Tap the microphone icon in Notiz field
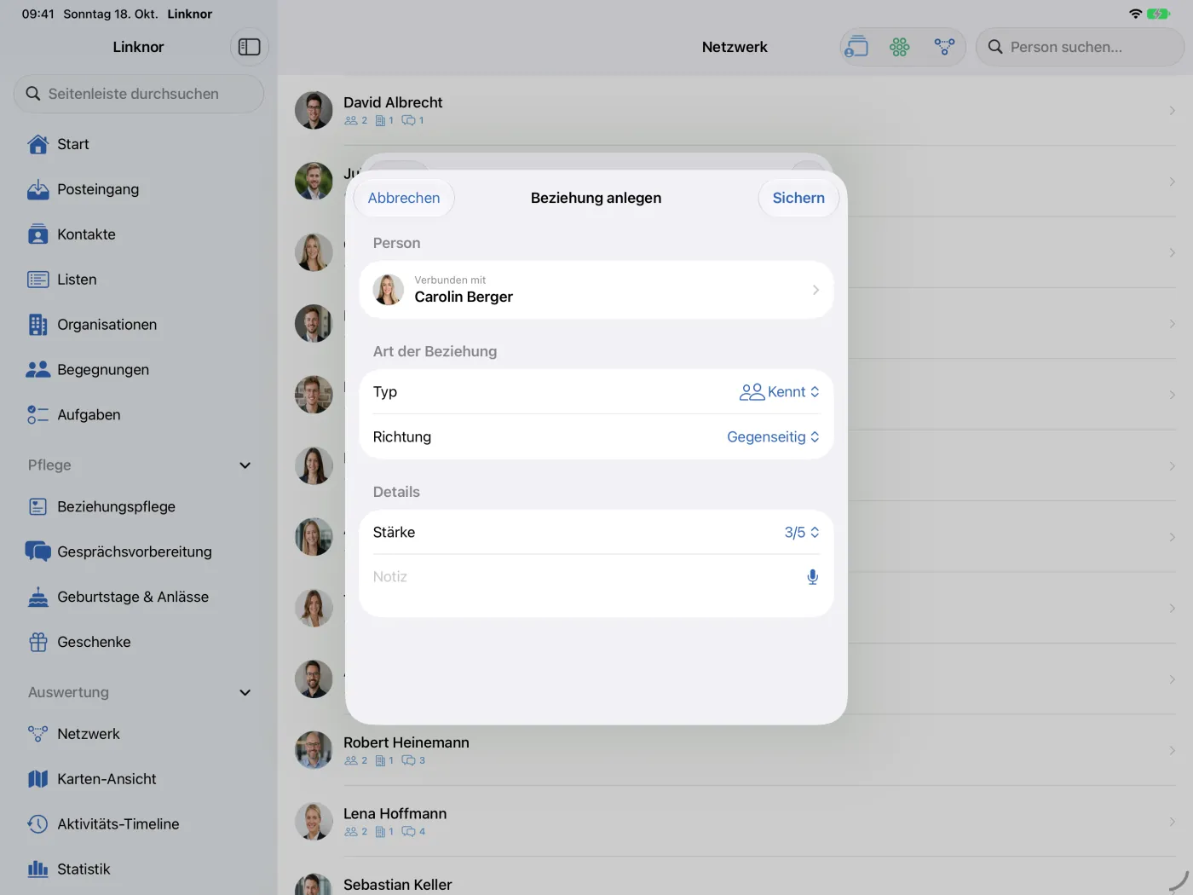1193x895 pixels. [x=812, y=577]
